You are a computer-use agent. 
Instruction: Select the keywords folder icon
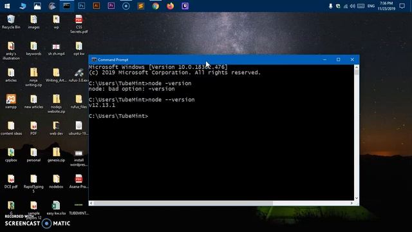coord(33,49)
